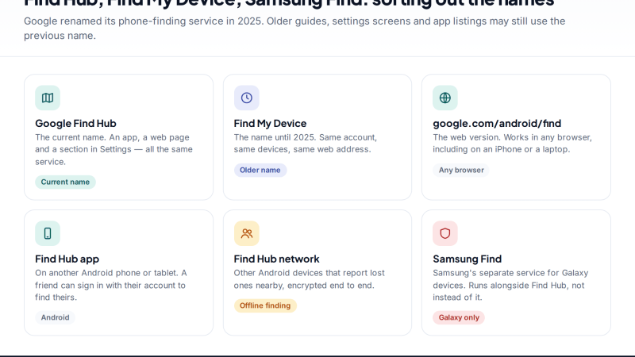Screen dimensions: 635x357
Task: Click the globe icon above google.com/android/find
Action: pos(445,98)
